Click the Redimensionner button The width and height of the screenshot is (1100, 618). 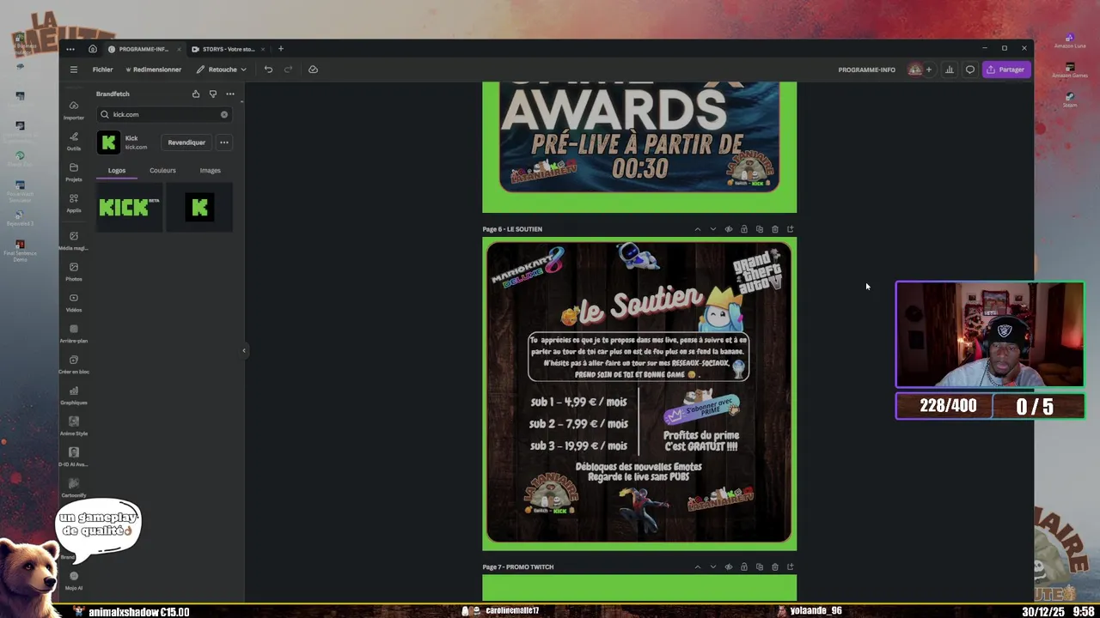[153, 70]
